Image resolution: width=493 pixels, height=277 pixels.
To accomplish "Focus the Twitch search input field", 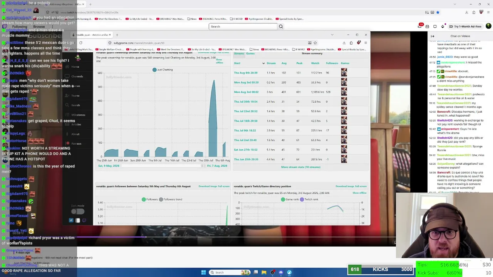I will coord(243,27).
